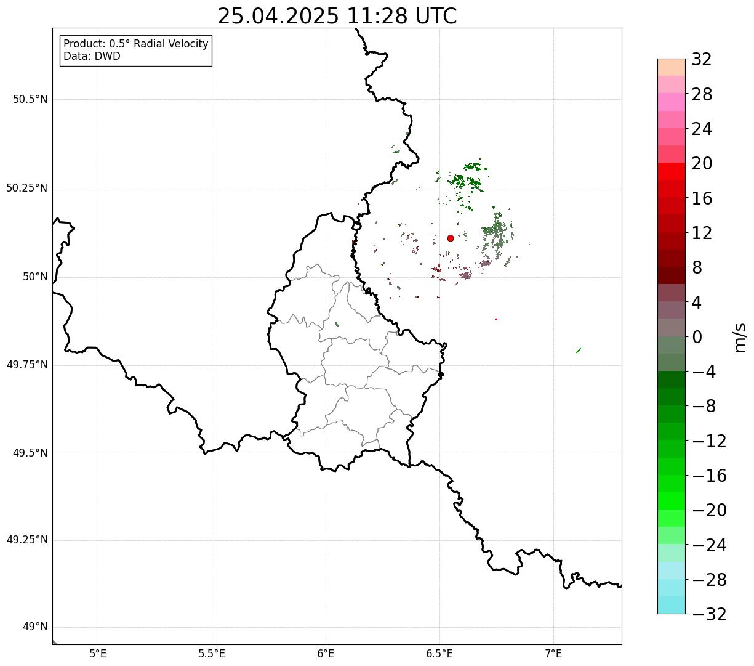Click colorbar tick label 16

[x=702, y=198]
